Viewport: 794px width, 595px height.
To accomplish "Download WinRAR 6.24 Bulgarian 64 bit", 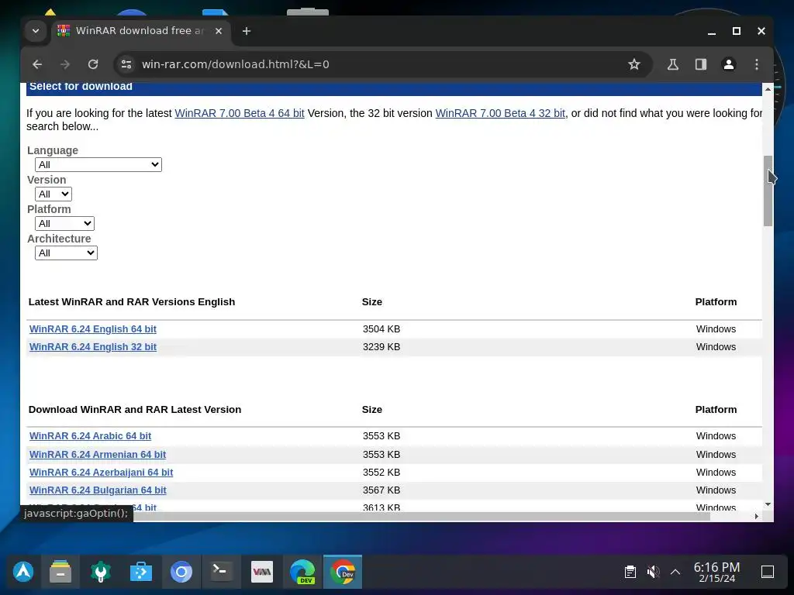I will (x=98, y=490).
